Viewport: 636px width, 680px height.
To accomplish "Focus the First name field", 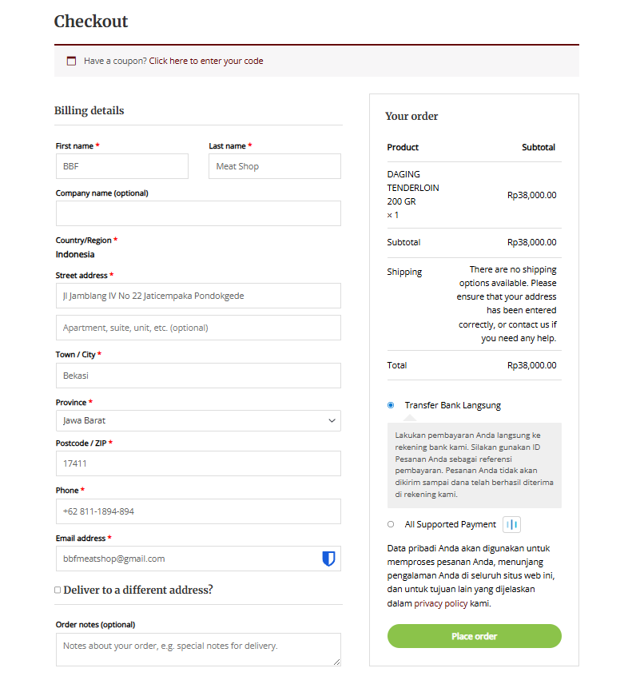I will coord(121,166).
